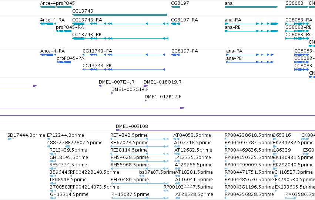Select the proPO45-PA protein label

tap(70, 58)
